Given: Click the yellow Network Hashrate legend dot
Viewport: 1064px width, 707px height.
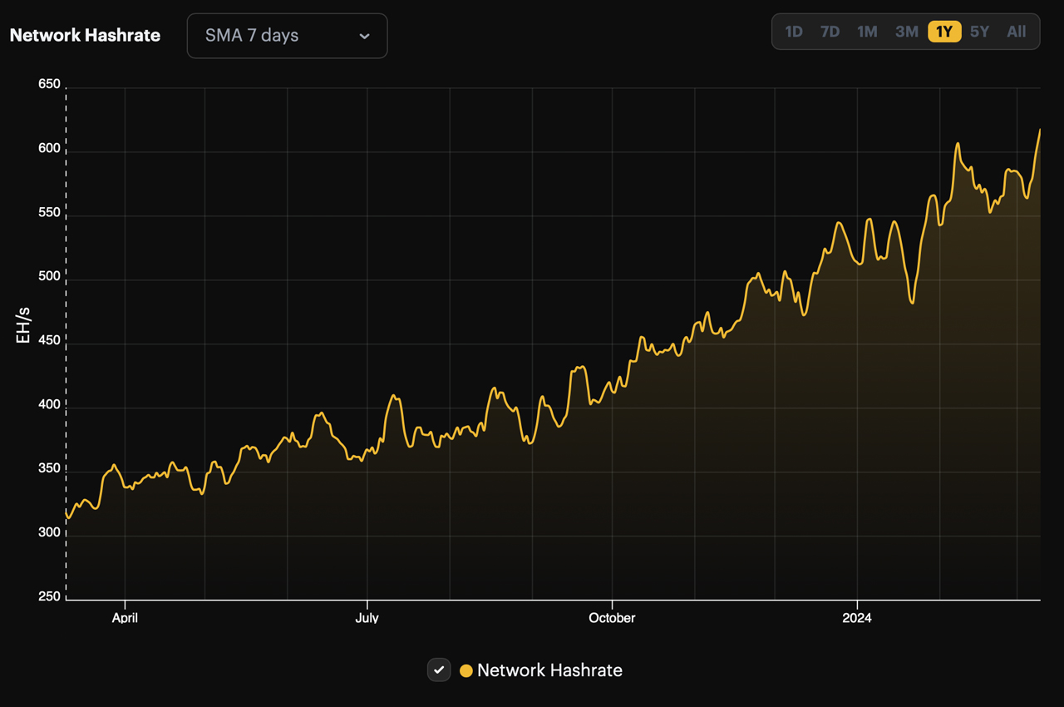Looking at the screenshot, I should point(466,670).
